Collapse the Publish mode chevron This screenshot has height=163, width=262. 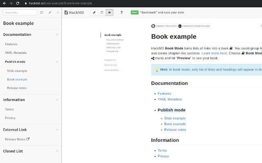click(57, 62)
